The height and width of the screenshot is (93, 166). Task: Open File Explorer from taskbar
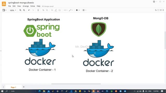click(x=44, y=91)
